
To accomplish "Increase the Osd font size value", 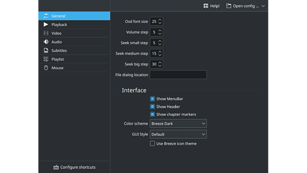I will [160, 20].
